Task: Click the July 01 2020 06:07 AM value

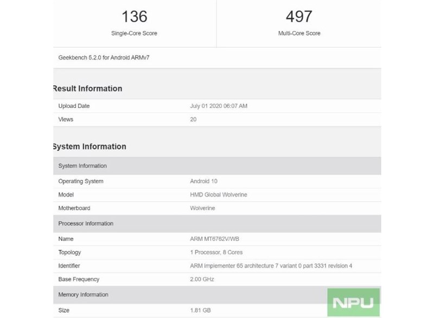Action: pos(219,106)
